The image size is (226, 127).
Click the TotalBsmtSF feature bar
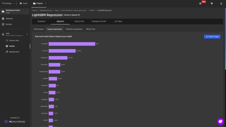(x=58, y=58)
